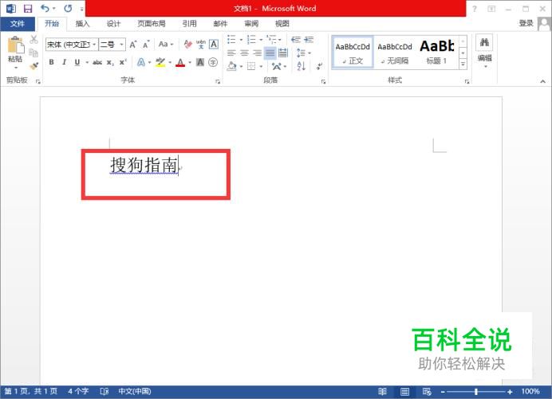Show paragraph marks icon
Viewport: 552px width, 399px height.
pyautogui.click(x=319, y=66)
